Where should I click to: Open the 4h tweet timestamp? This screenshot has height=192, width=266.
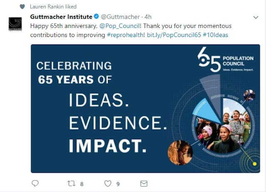148,17
